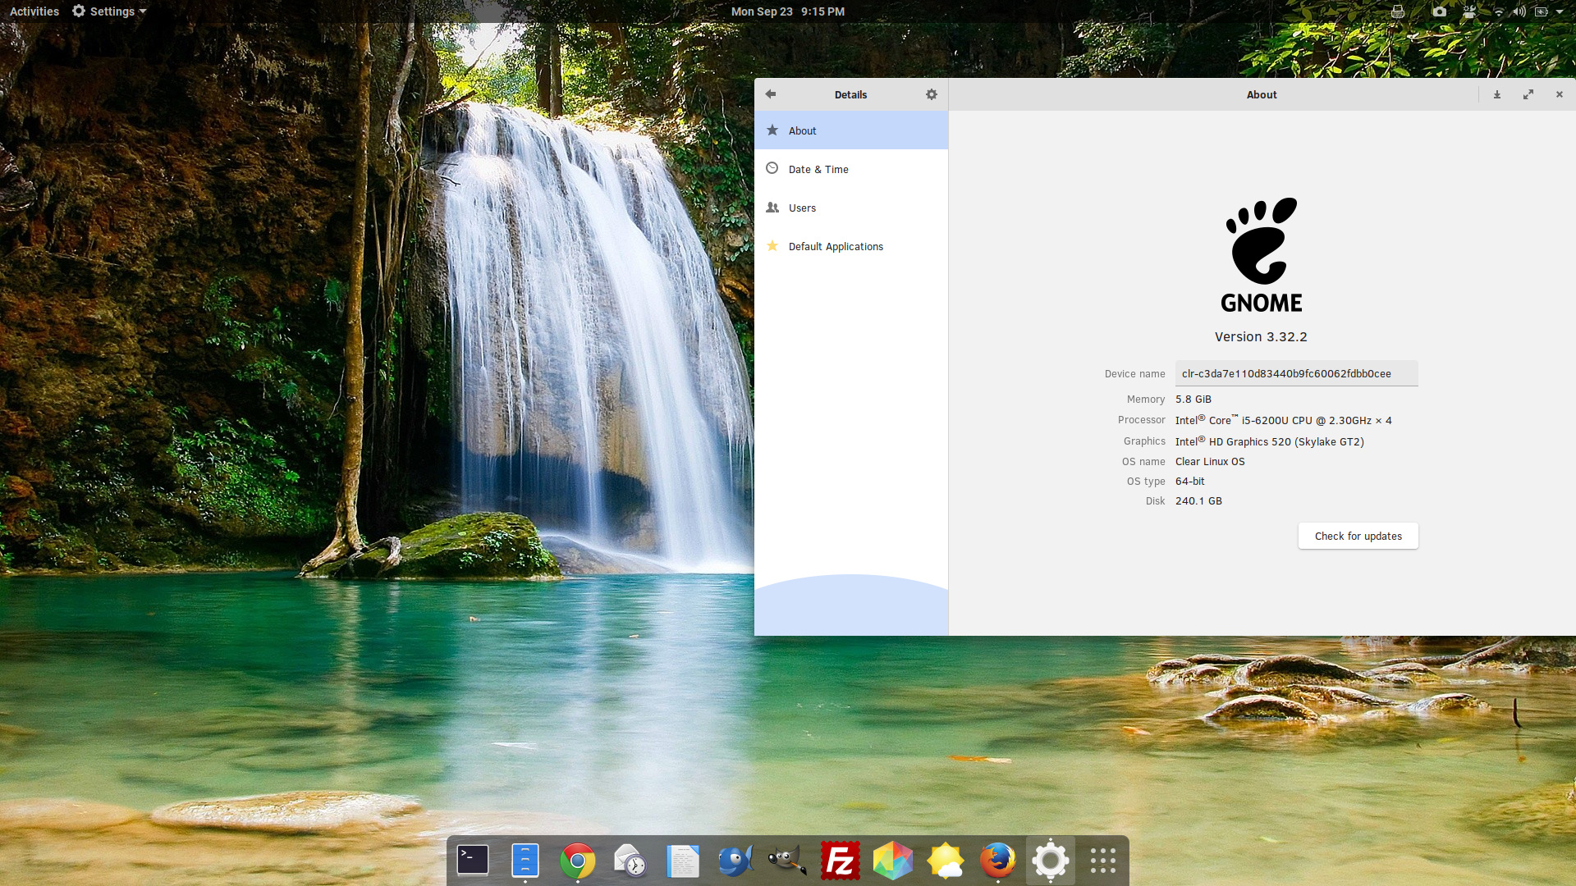Open the Activities overview
The width and height of the screenshot is (1576, 886).
34,11
